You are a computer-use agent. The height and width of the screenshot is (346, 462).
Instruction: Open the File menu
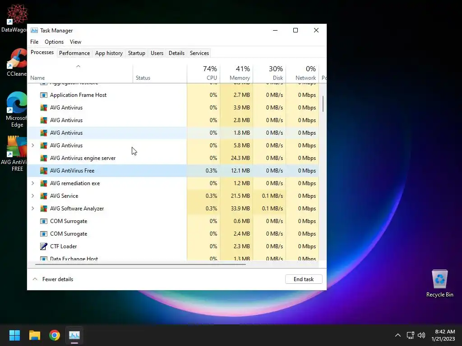[34, 42]
